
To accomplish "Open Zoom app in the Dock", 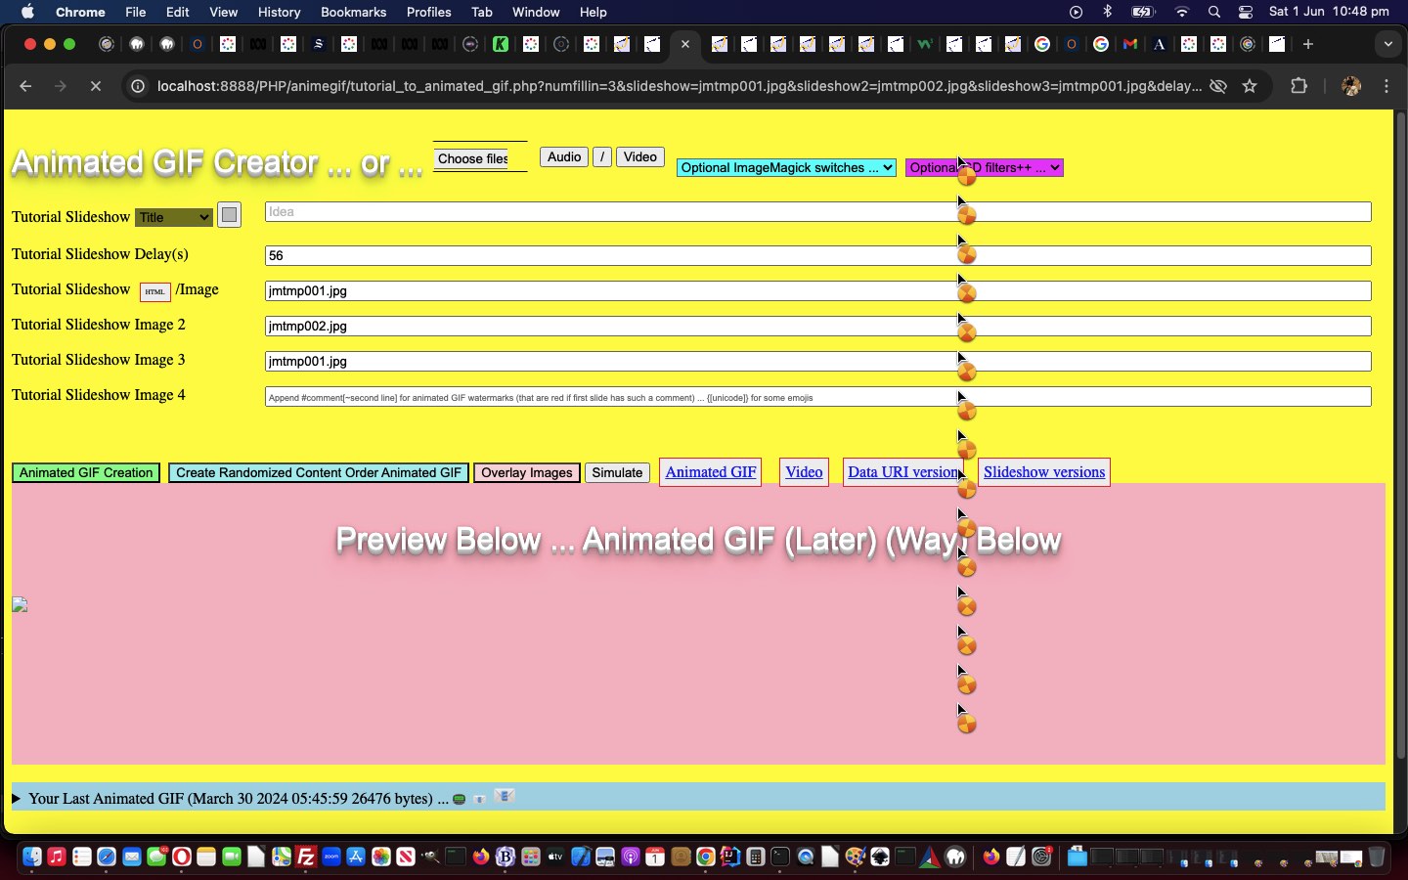I will pos(331,858).
